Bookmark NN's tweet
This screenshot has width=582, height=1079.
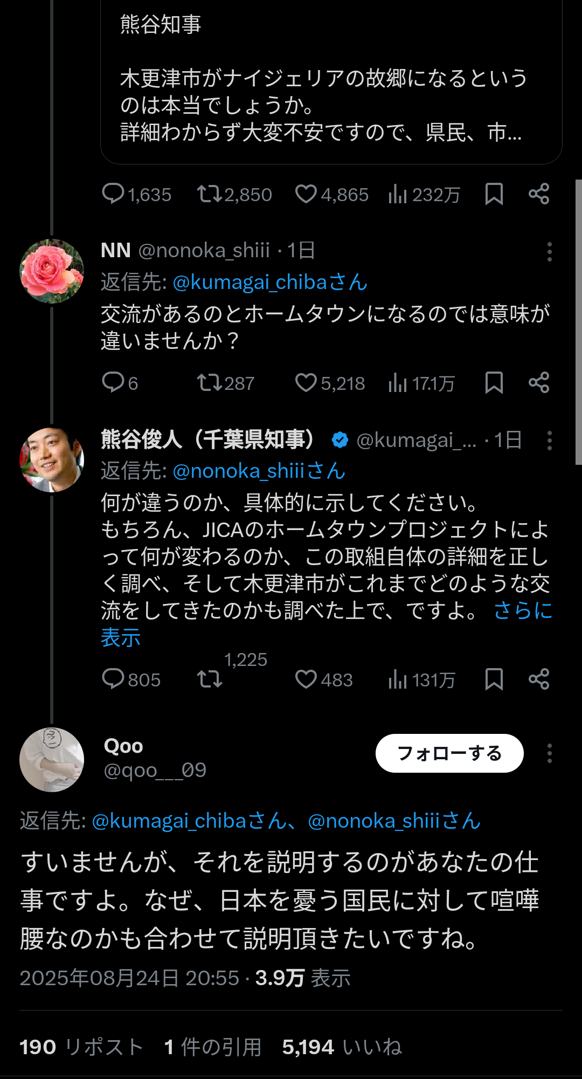[494, 383]
